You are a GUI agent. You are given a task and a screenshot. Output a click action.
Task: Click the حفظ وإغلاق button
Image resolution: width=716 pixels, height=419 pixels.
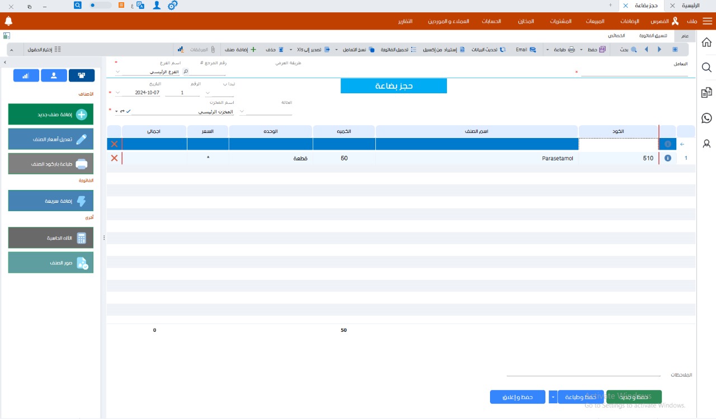(x=517, y=397)
